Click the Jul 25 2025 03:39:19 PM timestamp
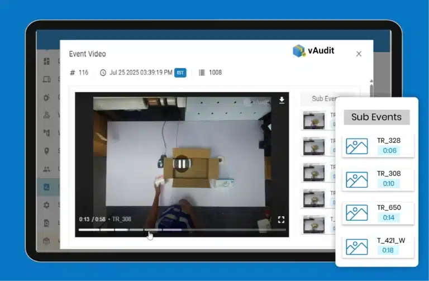Screen dimensions: 429x281 [141, 73]
